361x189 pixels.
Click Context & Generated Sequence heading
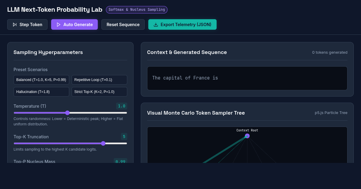coord(187,52)
